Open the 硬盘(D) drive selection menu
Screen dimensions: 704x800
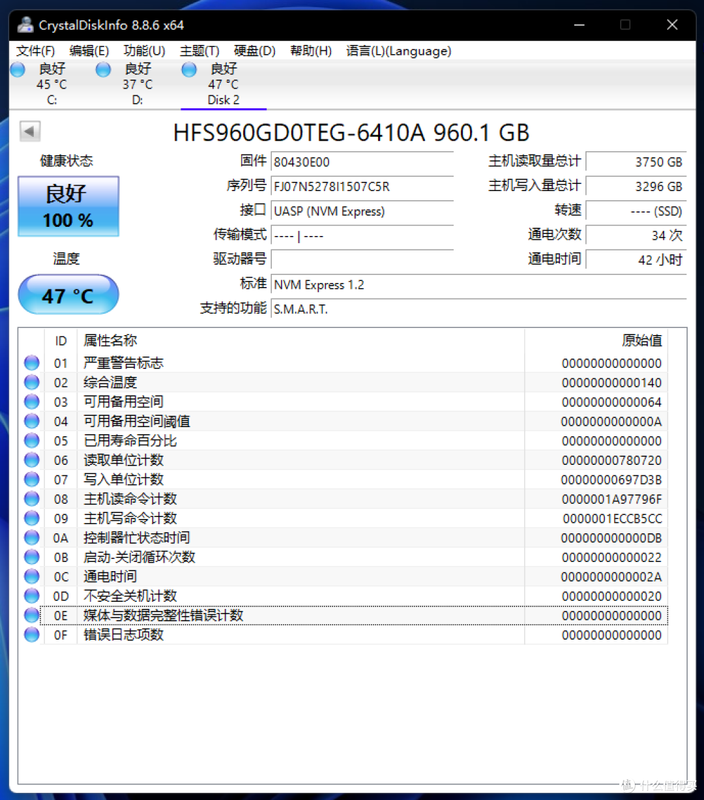[254, 51]
